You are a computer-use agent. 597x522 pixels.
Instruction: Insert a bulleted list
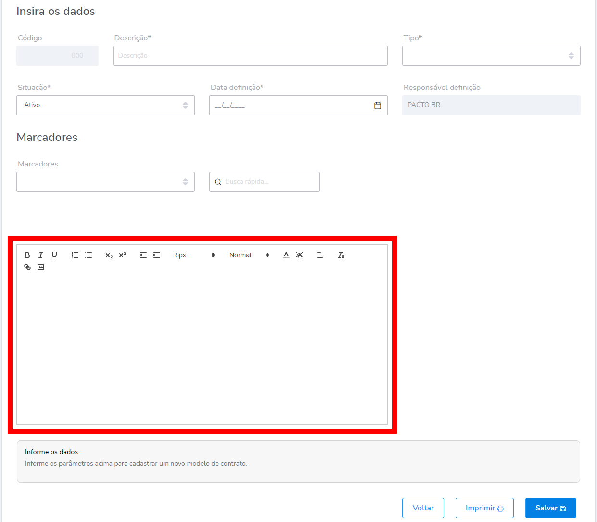point(89,255)
